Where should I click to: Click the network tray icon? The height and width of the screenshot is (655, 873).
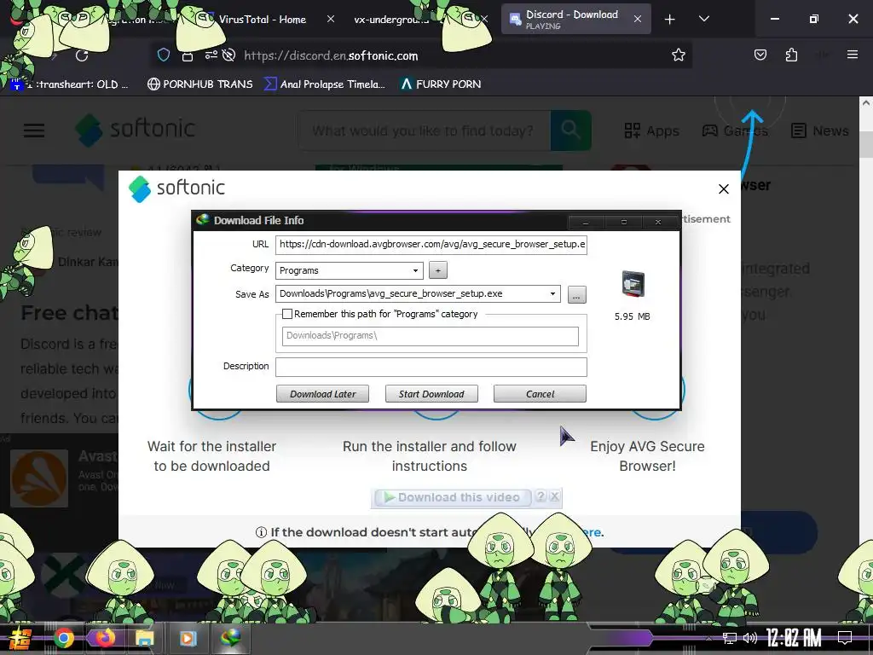[x=730, y=638]
